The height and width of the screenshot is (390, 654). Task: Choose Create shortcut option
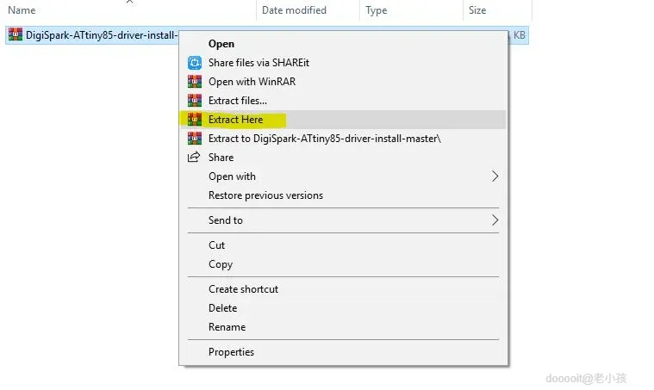[x=243, y=289]
